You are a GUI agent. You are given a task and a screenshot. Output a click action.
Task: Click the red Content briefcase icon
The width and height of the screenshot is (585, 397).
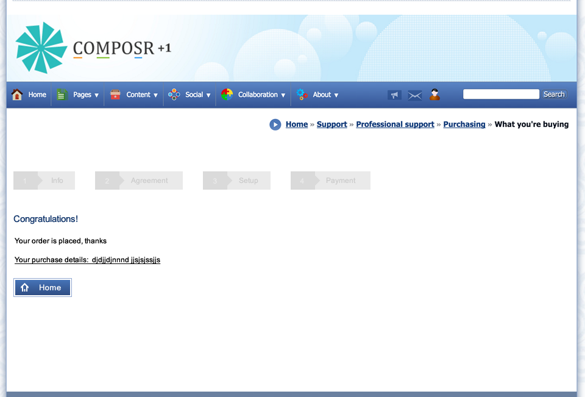[115, 95]
